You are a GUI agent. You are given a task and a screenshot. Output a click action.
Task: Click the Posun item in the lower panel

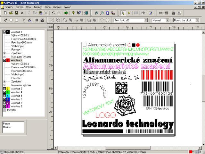click(6, 124)
